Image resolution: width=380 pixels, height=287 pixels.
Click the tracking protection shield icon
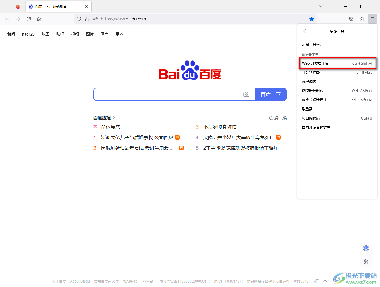(79, 19)
